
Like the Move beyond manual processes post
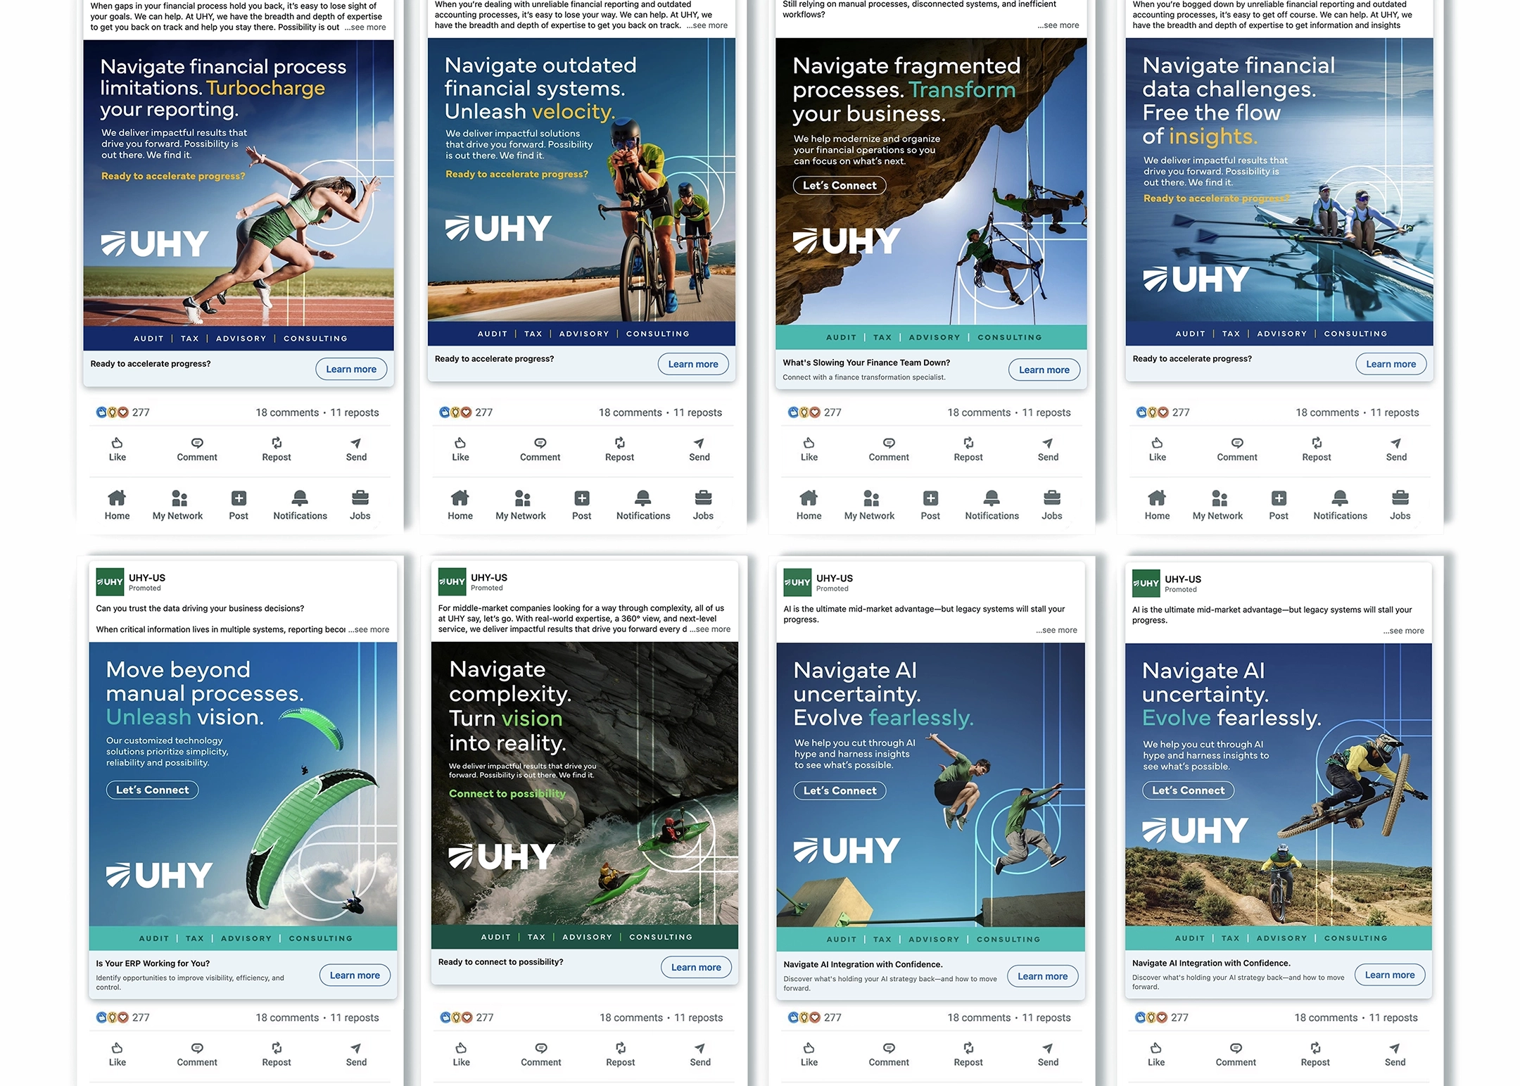(x=117, y=1054)
